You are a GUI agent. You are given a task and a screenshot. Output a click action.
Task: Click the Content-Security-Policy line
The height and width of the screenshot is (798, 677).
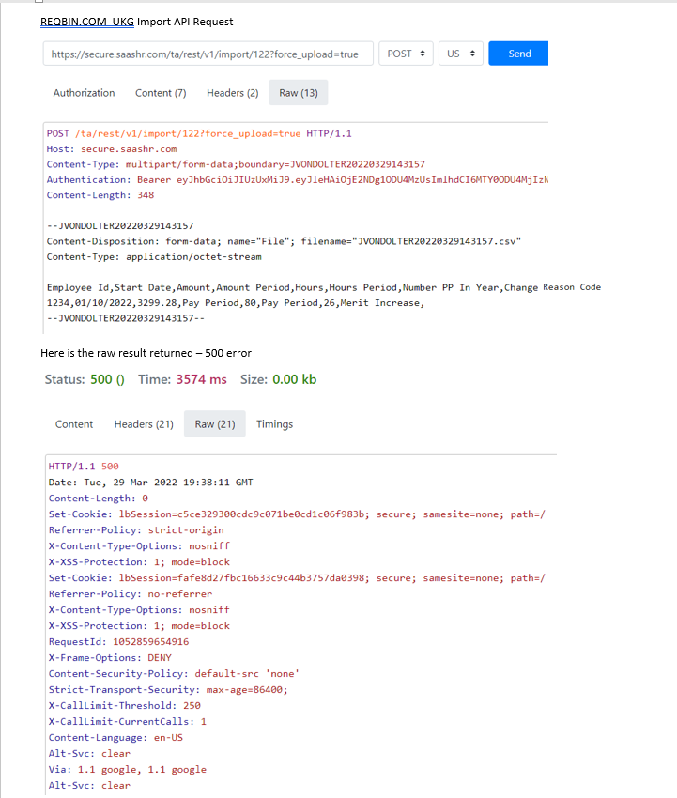pyautogui.click(x=174, y=674)
